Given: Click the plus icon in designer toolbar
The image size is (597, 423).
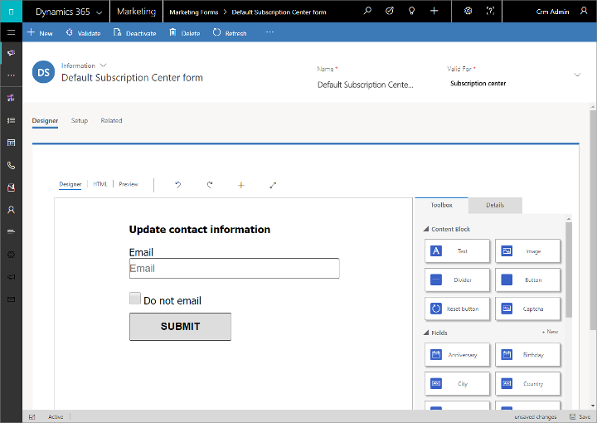Looking at the screenshot, I should point(241,185).
